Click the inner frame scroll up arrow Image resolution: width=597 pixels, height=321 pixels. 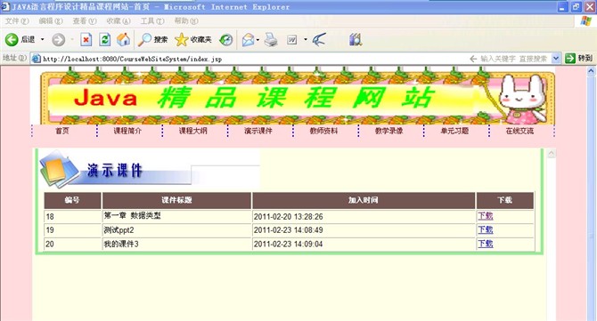pyautogui.click(x=551, y=154)
